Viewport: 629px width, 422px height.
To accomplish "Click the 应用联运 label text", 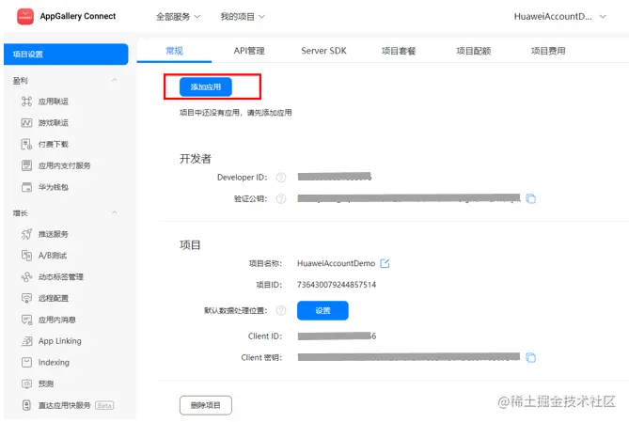I will pyautogui.click(x=54, y=102).
